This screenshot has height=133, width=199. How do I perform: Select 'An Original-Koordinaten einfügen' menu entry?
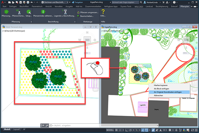(168, 92)
